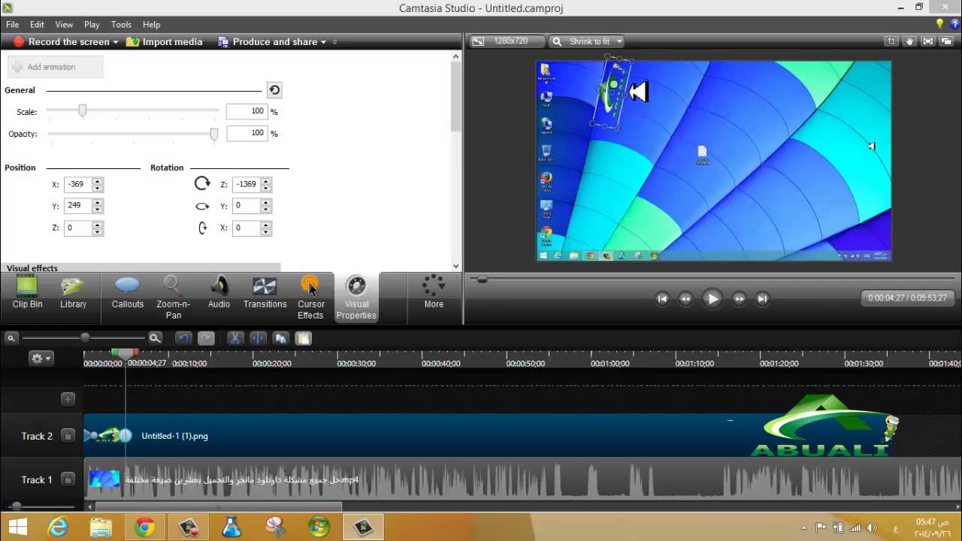Click the Split clip icon
Screen dimensions: 962x541
(258, 338)
